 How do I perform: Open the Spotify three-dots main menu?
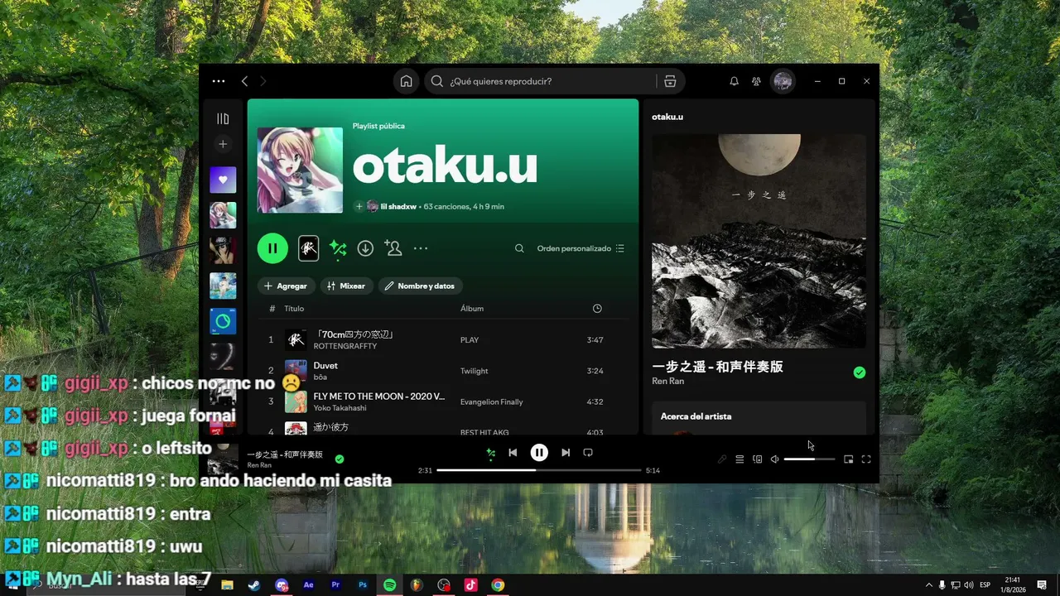[219, 81]
